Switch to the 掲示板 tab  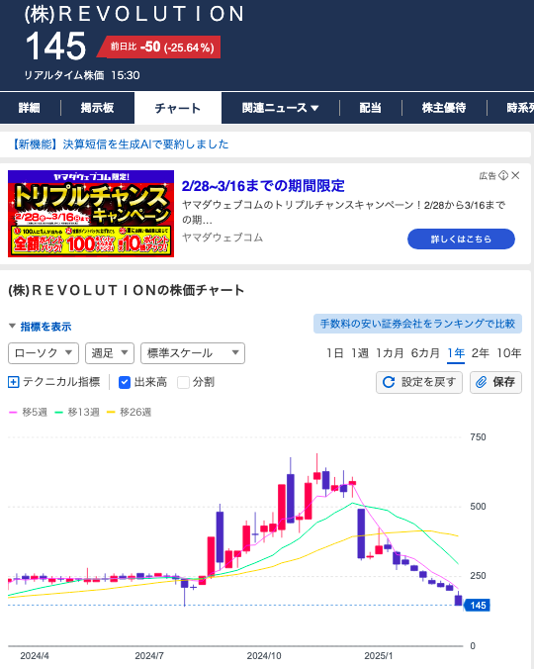97,108
